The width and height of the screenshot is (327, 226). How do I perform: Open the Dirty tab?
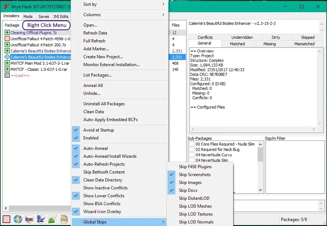[x=276, y=37]
